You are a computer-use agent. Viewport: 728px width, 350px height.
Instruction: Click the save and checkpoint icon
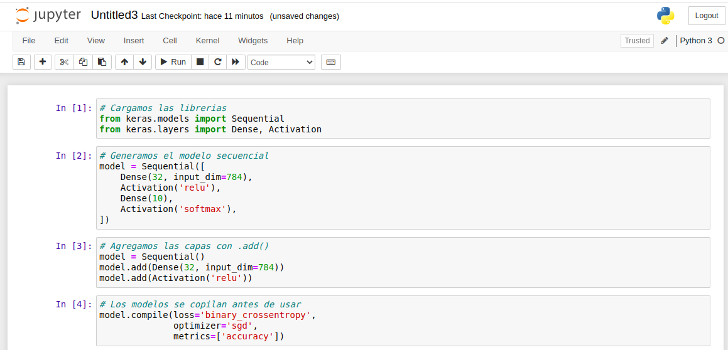(x=21, y=62)
